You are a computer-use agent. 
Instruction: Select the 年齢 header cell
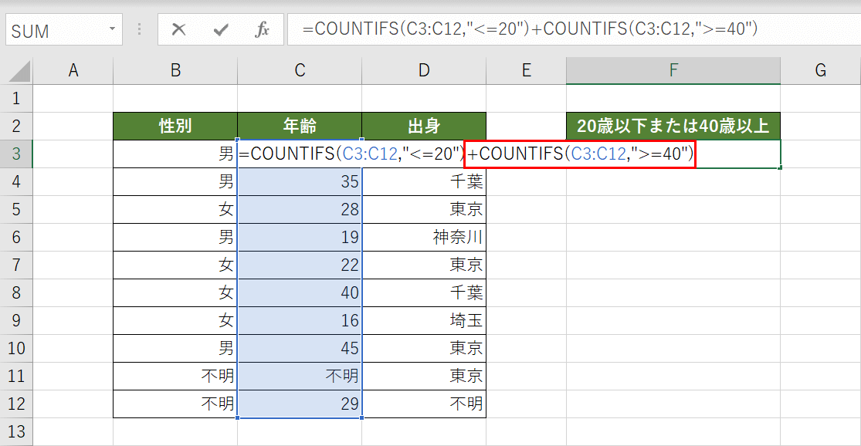(299, 126)
